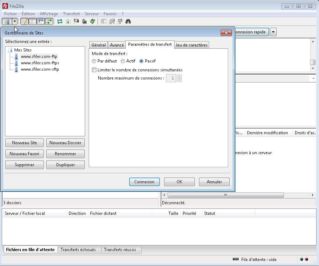Image resolution: width=319 pixels, height=266 pixels.
Task: Switch to the Général tab
Action: pos(99,45)
